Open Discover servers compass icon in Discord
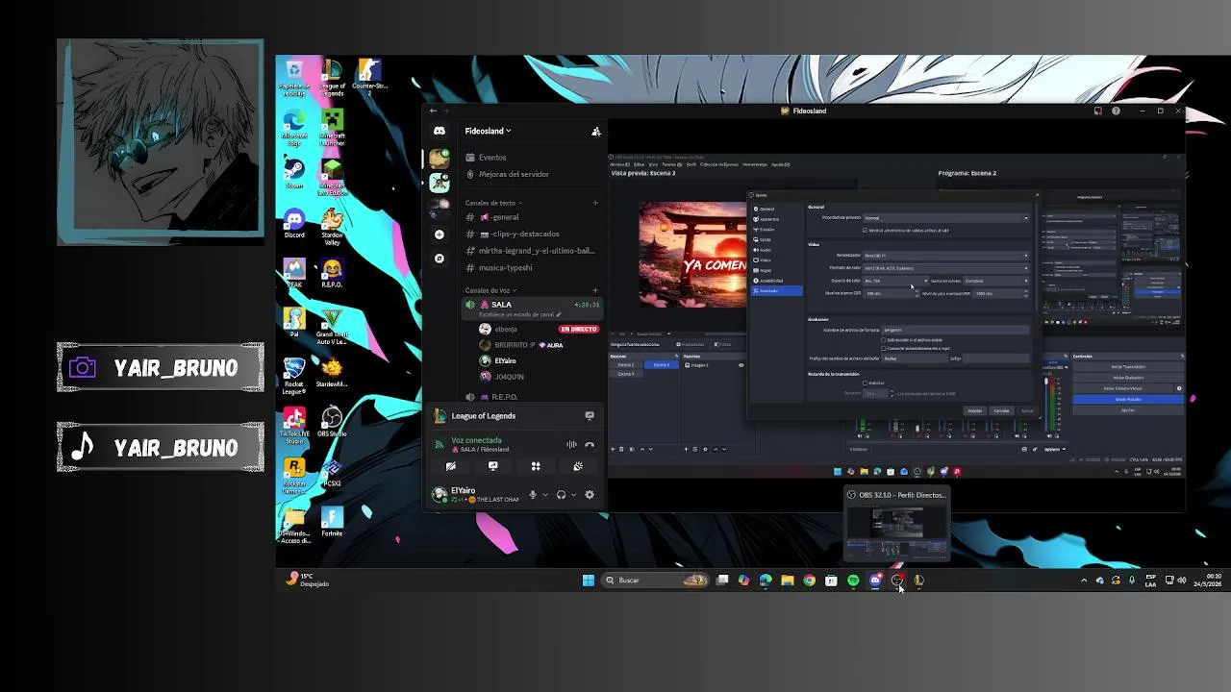 440,259
